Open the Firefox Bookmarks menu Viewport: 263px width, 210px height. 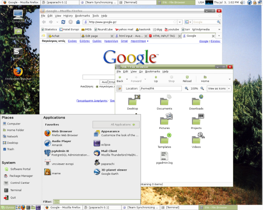point(83,15)
